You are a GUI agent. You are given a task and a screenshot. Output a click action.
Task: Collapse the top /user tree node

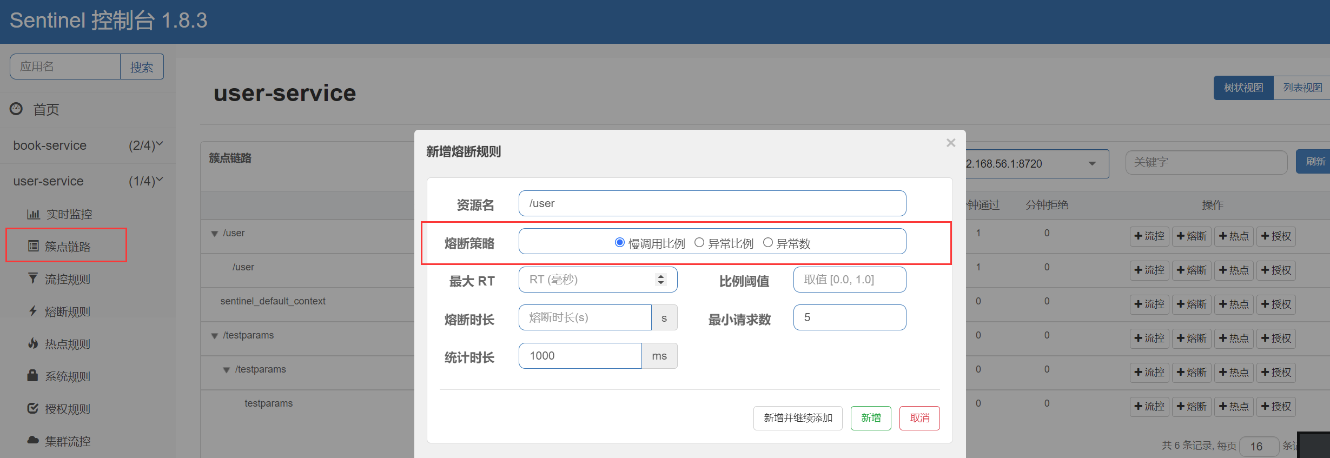(x=215, y=234)
